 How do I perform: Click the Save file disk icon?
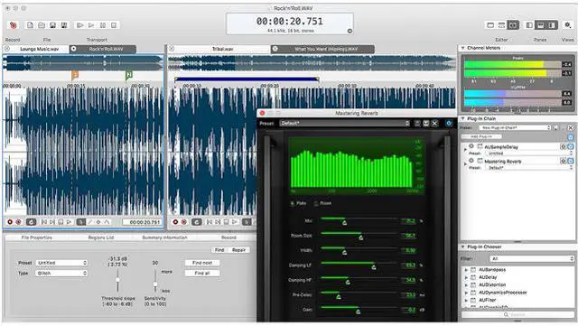pos(52,25)
